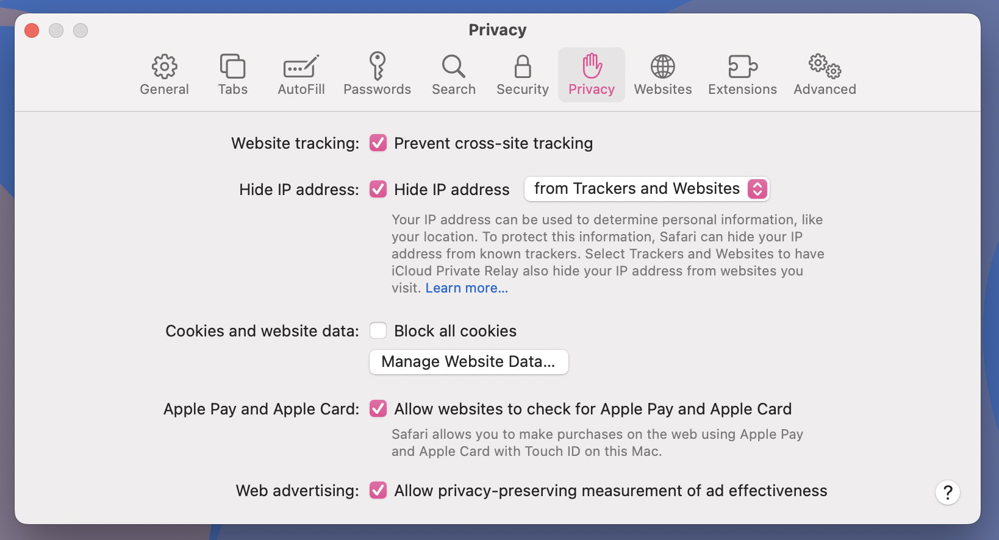The width and height of the screenshot is (999, 540).
Task: Uncheck privacy-preserving ad measurement
Action: pos(378,491)
